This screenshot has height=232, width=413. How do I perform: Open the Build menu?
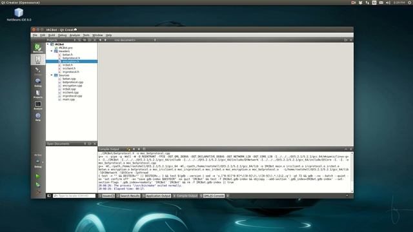(52, 35)
